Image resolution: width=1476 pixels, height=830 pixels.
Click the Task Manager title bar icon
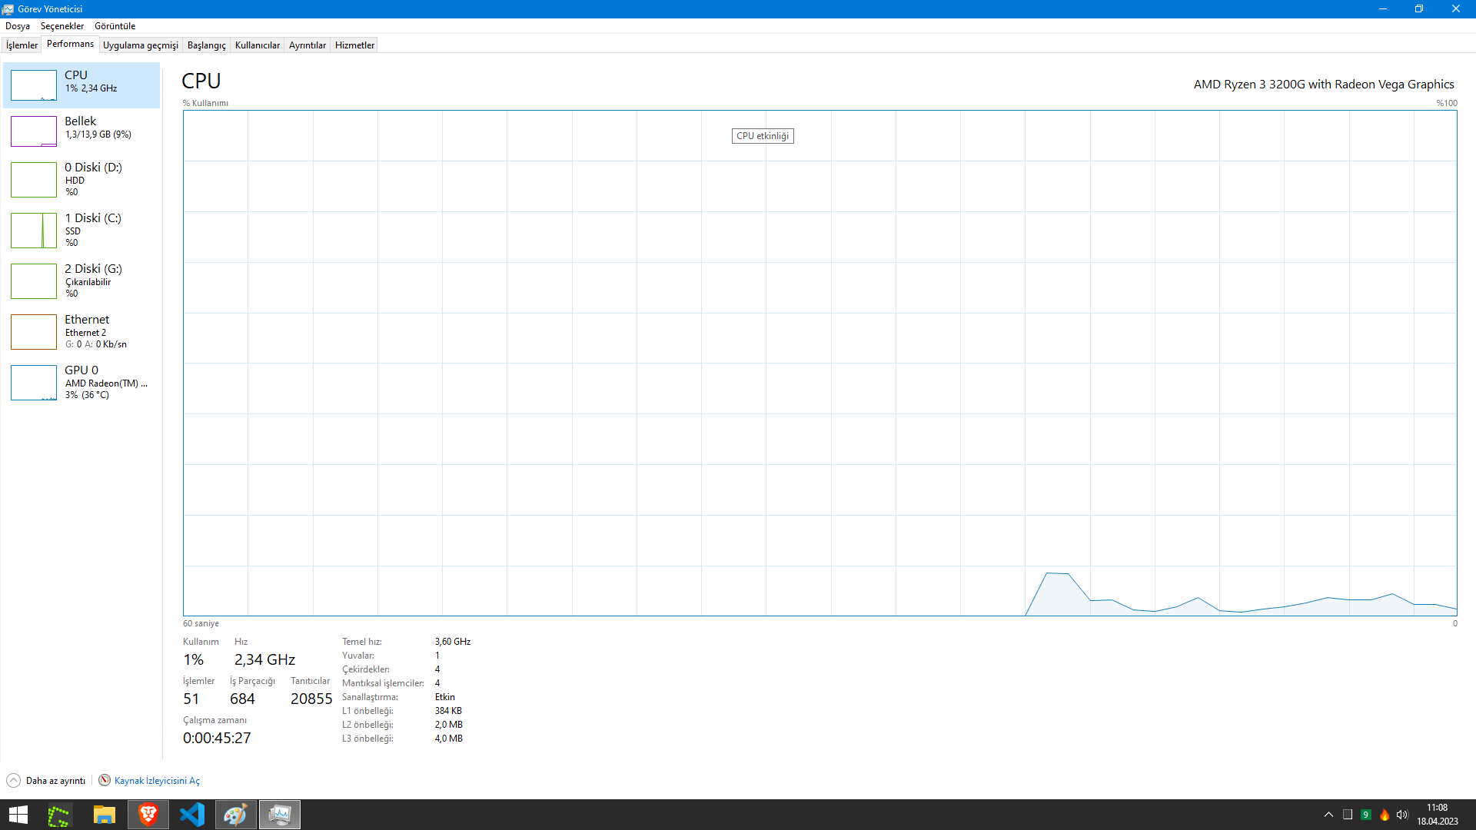click(x=8, y=9)
